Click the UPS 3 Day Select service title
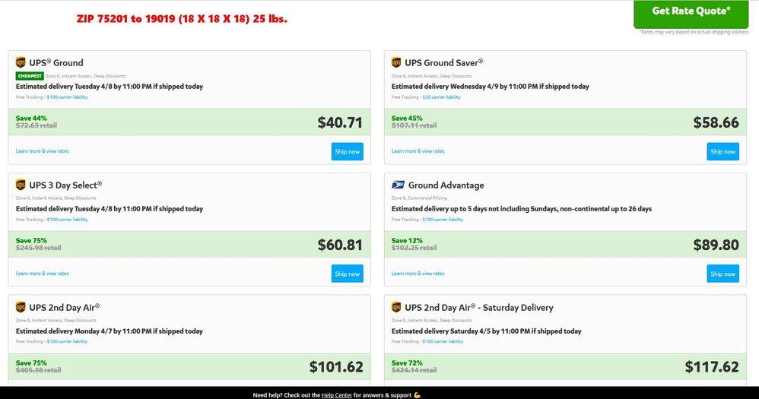The width and height of the screenshot is (759, 399). (65, 185)
